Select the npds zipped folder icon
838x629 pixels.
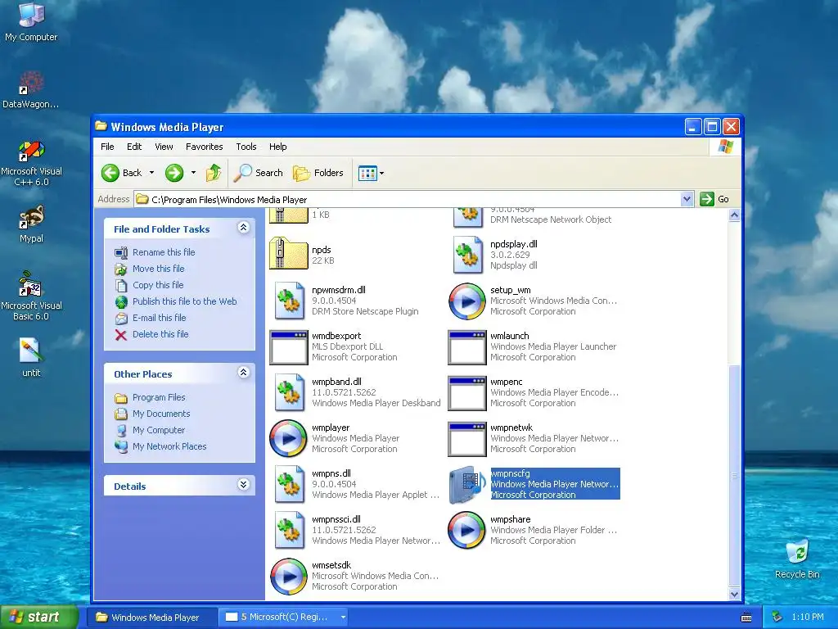(289, 253)
